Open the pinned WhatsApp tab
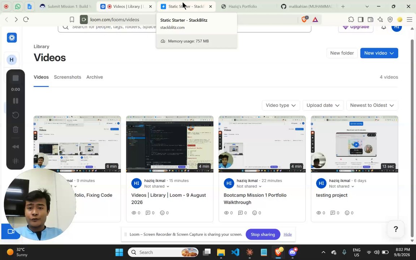The image size is (416, 260). pyautogui.click(x=18, y=6)
